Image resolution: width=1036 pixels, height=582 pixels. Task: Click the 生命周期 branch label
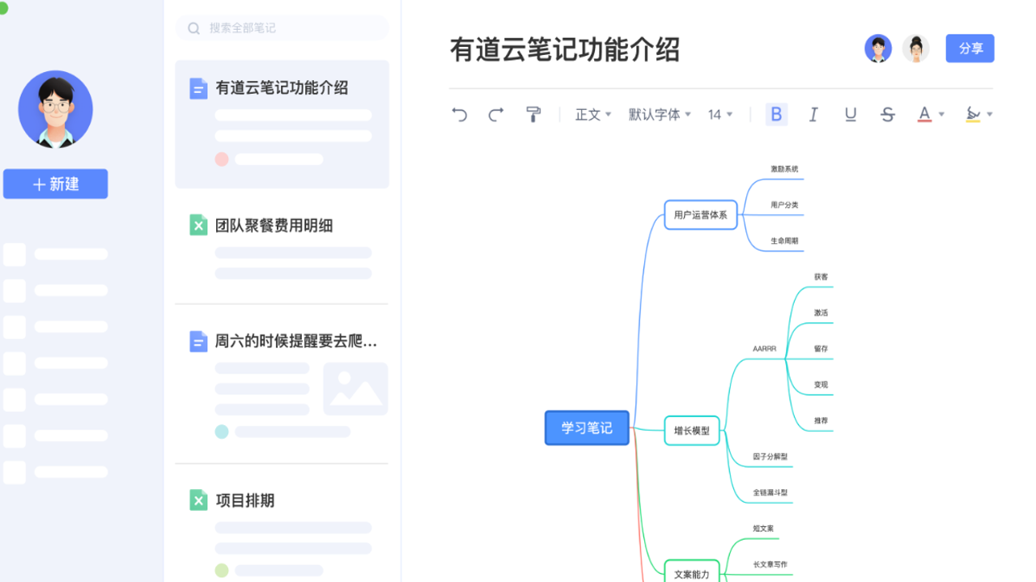(x=784, y=242)
